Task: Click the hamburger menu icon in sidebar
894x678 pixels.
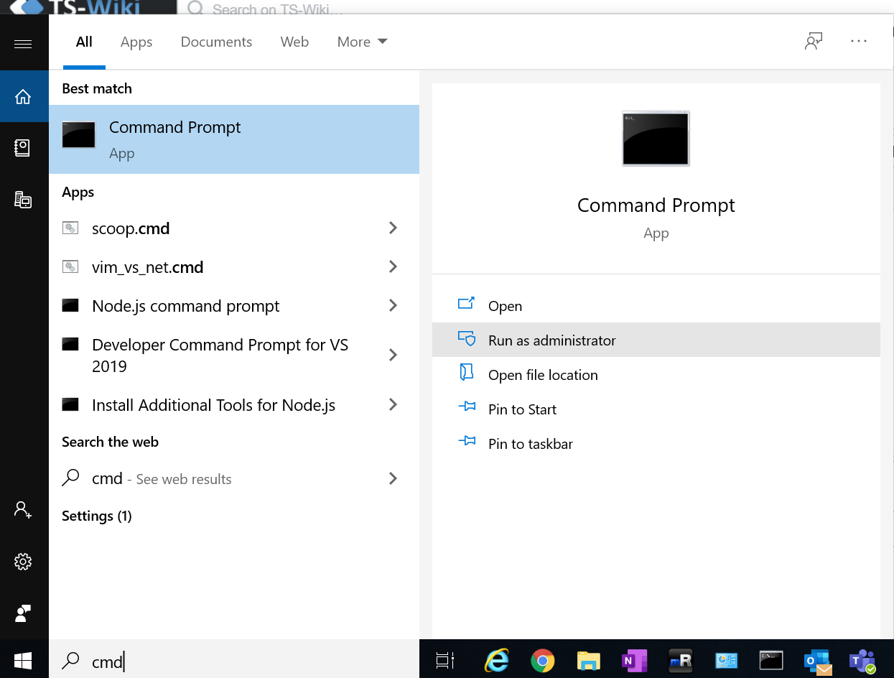Action: (23, 45)
